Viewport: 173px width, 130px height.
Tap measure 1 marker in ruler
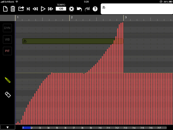(x=18, y=17)
